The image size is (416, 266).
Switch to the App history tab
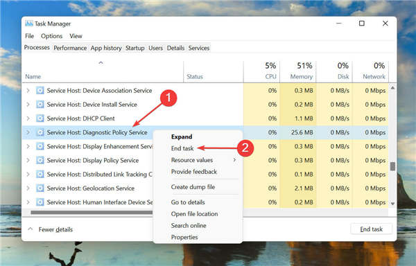click(x=106, y=48)
